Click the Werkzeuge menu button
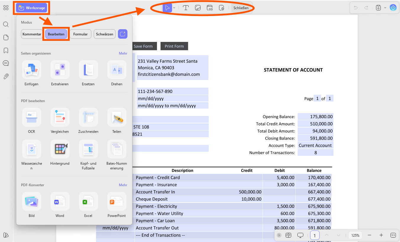 tap(31, 8)
